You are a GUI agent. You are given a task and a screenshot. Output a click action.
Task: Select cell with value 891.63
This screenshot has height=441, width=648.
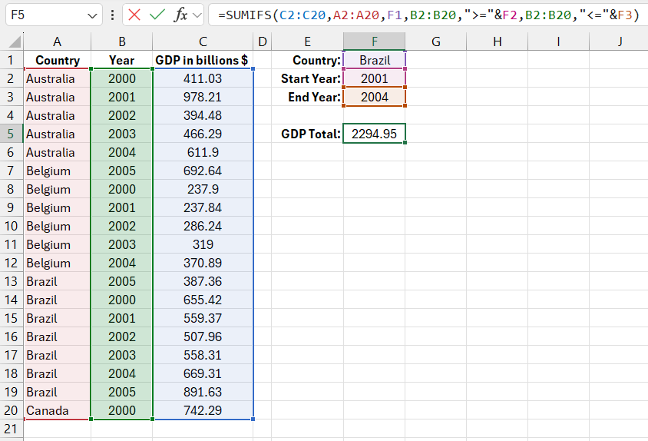[x=203, y=392]
